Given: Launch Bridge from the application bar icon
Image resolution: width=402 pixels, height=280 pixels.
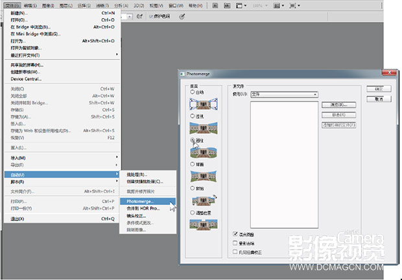Looking at the screenshot, I should tap(215, 6).
